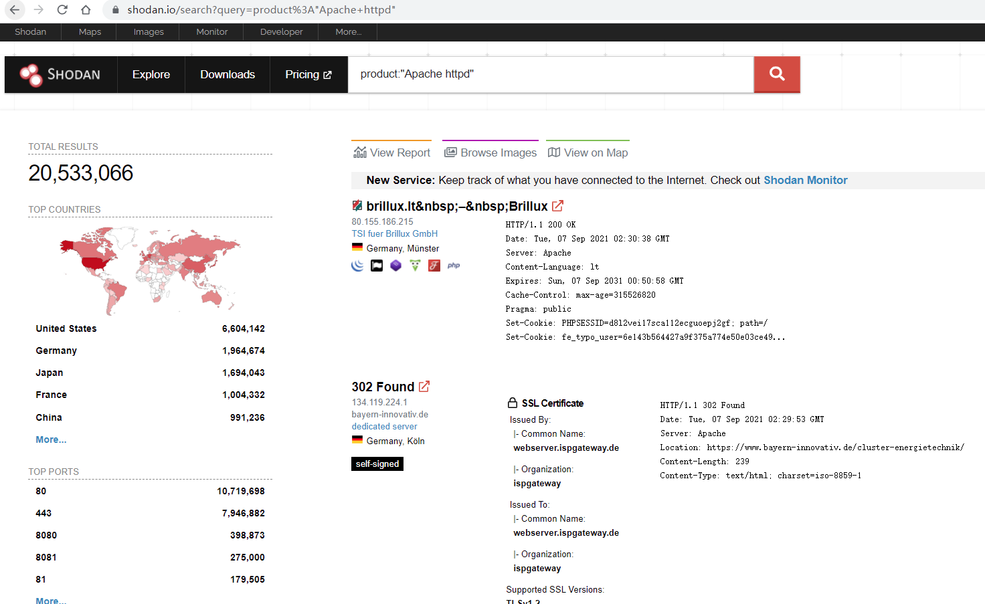Viewport: 985px width, 604px height.
Task: Click the top countries world map
Action: click(150, 270)
